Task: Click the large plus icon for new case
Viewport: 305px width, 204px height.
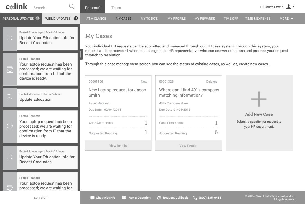Action: coord(259,99)
